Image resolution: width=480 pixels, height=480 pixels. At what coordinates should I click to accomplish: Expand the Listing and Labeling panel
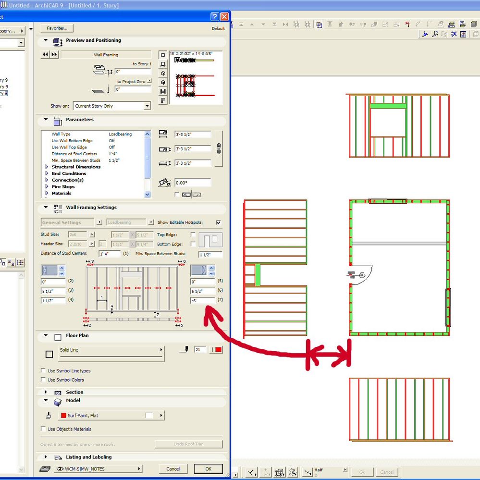coord(46,457)
